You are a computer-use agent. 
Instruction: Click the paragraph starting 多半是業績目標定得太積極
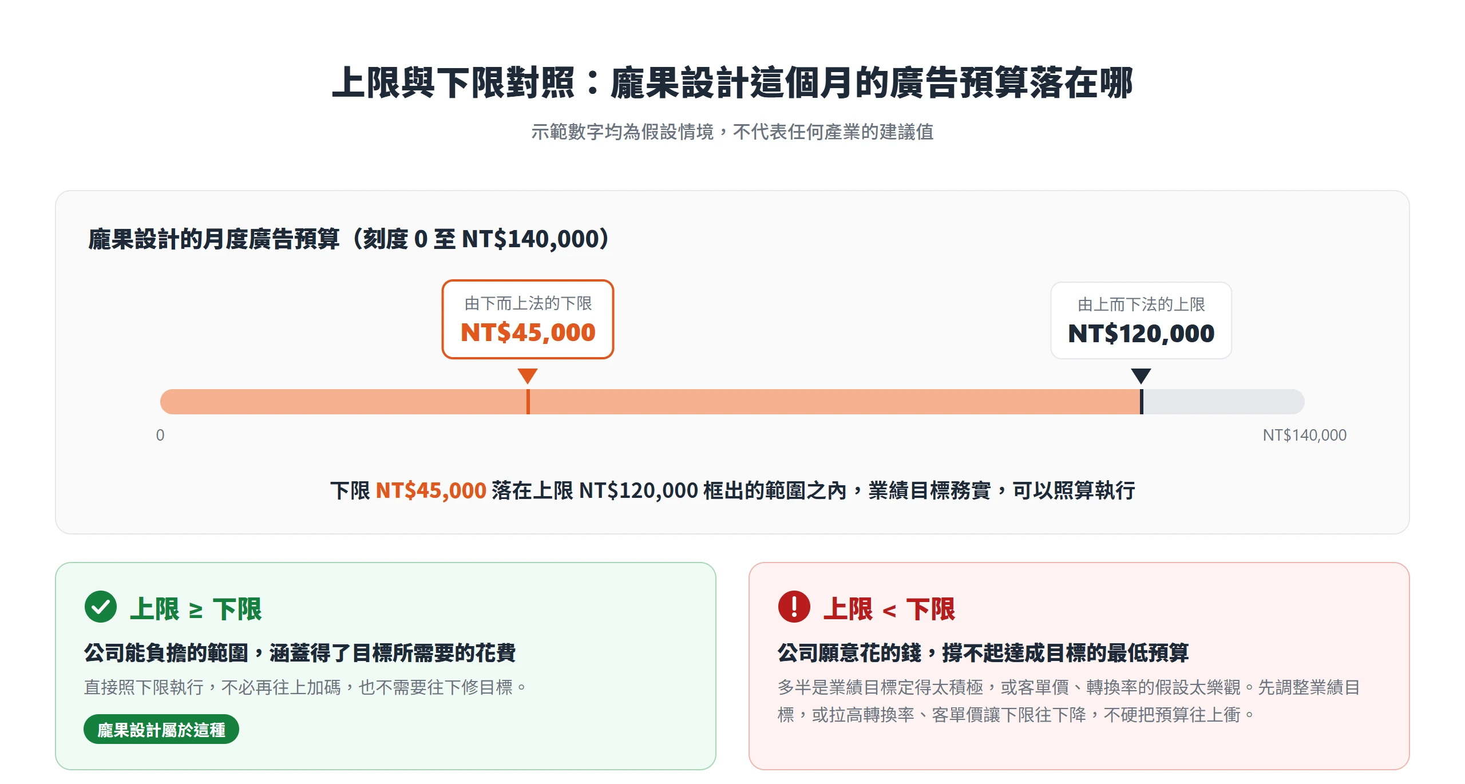(x=1069, y=701)
